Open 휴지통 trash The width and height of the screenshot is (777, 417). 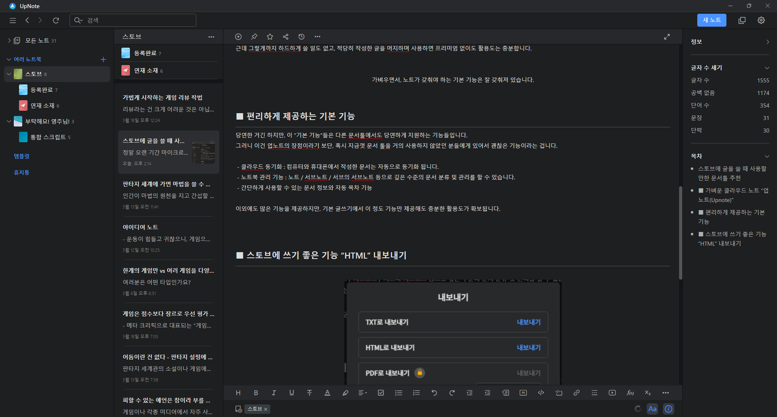[22, 173]
